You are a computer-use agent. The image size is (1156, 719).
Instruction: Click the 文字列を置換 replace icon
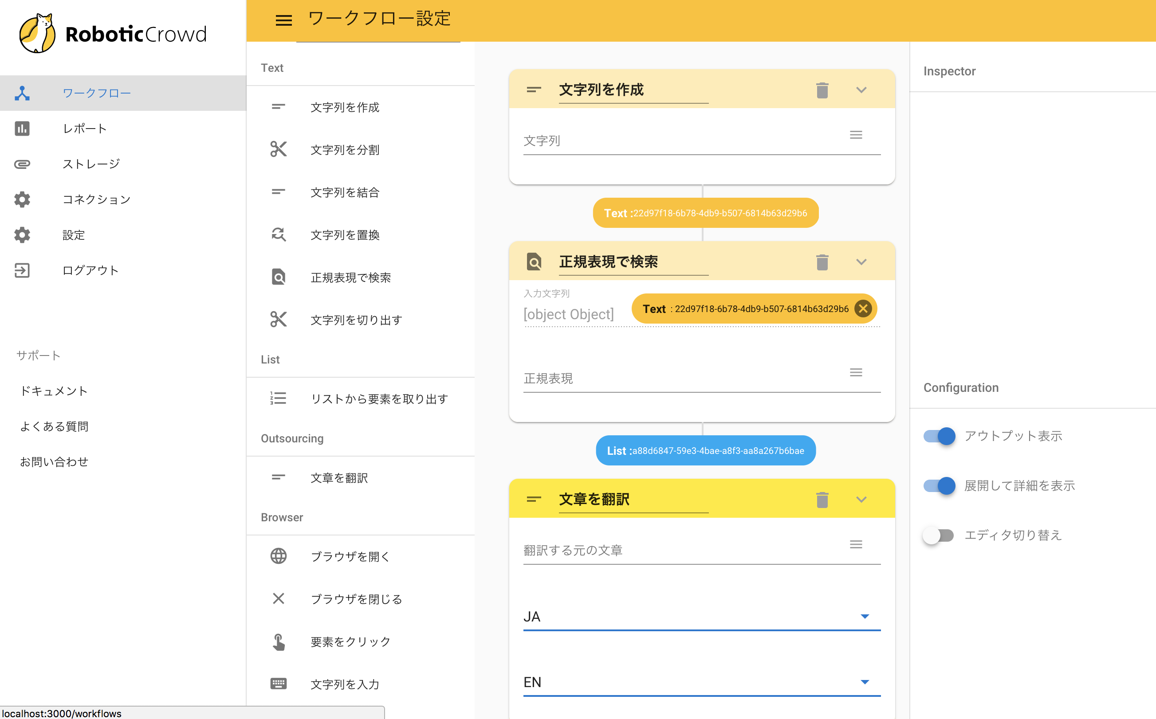(x=278, y=234)
